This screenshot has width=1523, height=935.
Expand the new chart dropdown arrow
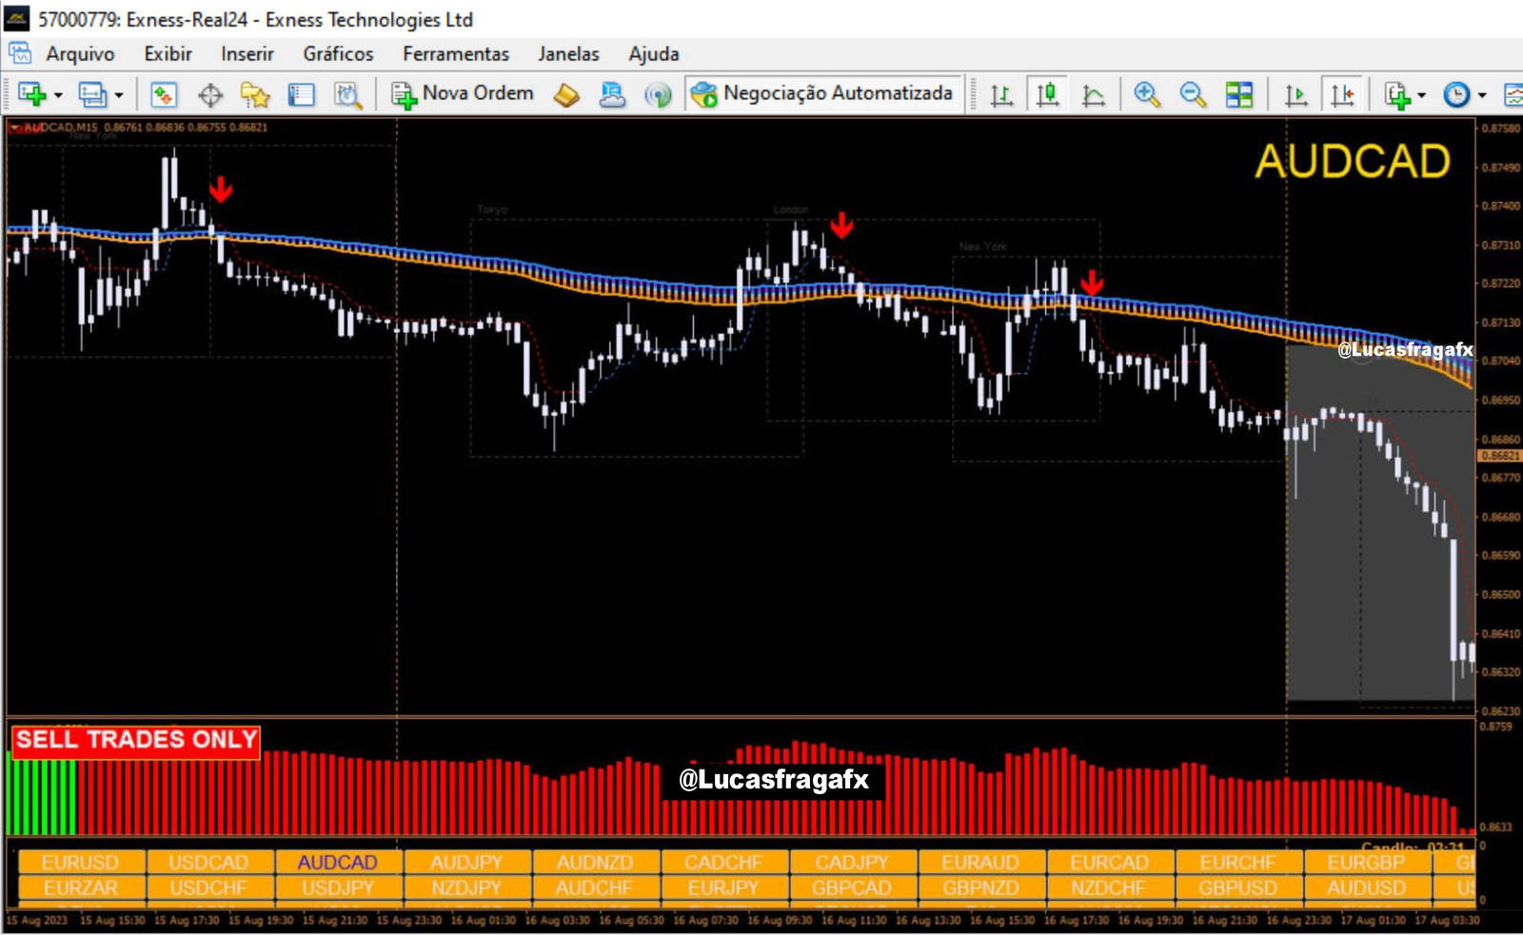pos(58,95)
